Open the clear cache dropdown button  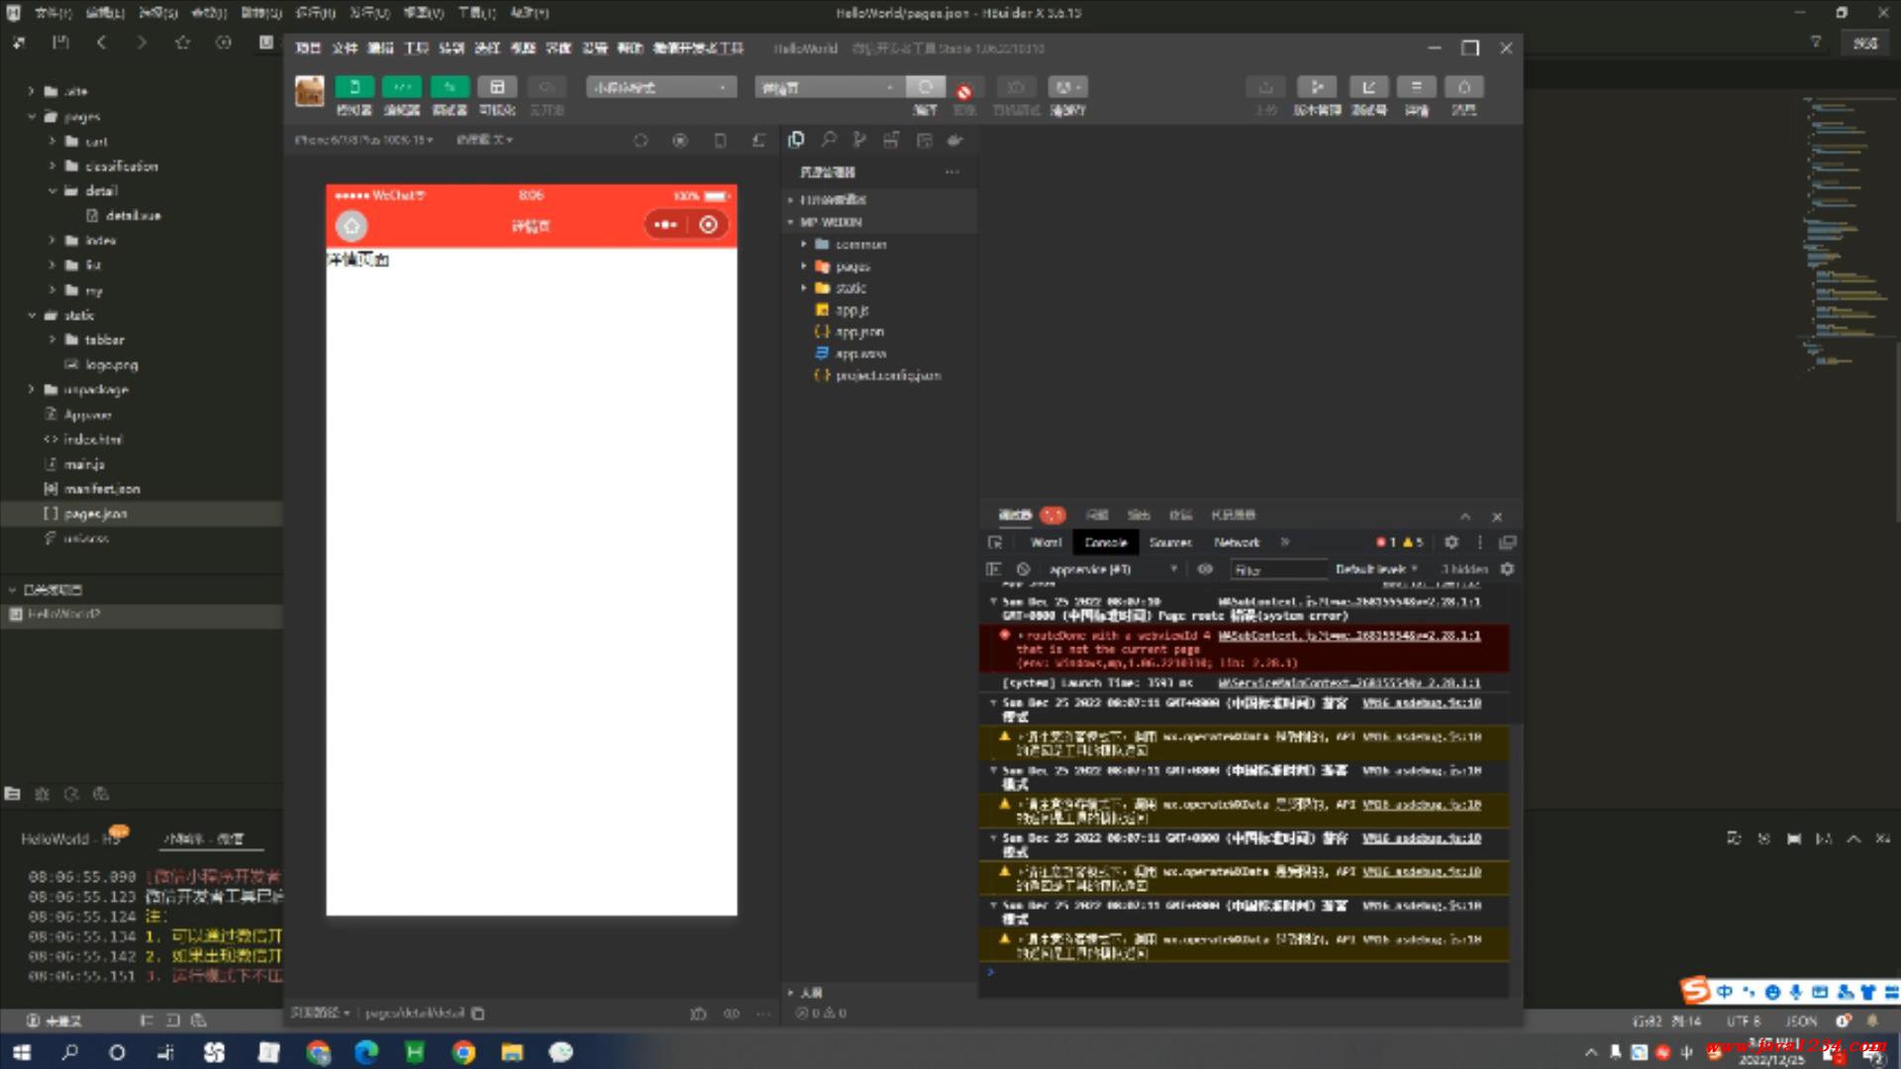1067,87
